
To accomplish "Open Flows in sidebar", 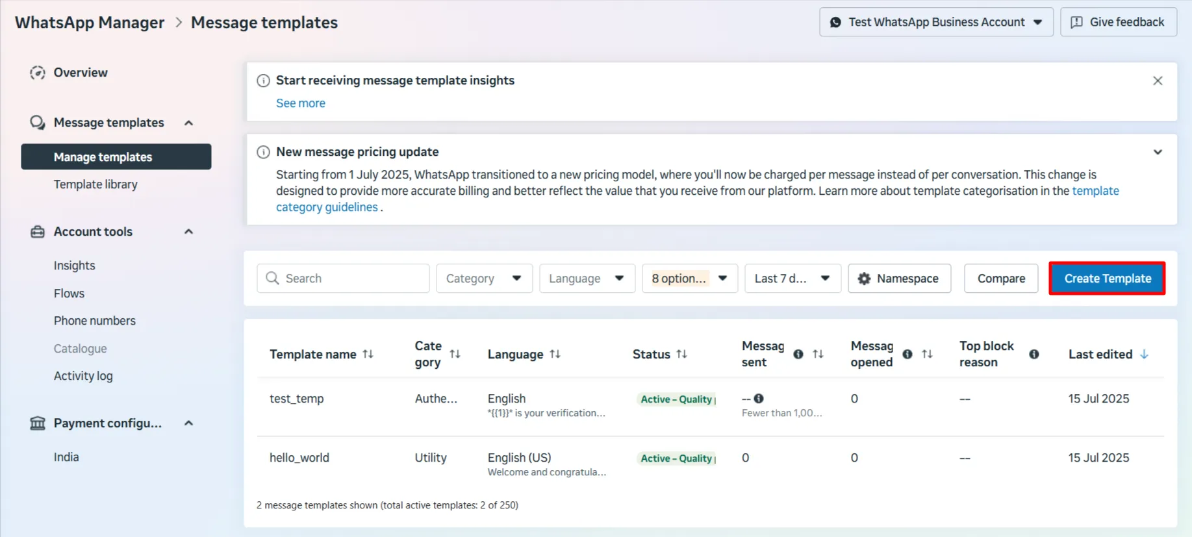I will pos(69,293).
